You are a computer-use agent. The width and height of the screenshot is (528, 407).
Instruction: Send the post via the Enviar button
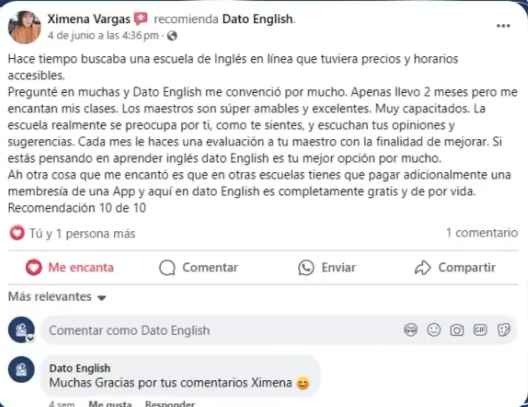(x=327, y=267)
